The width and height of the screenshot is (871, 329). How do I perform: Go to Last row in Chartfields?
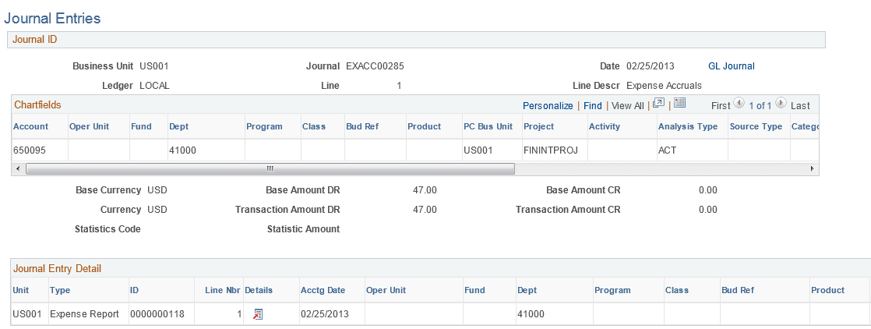(800, 105)
